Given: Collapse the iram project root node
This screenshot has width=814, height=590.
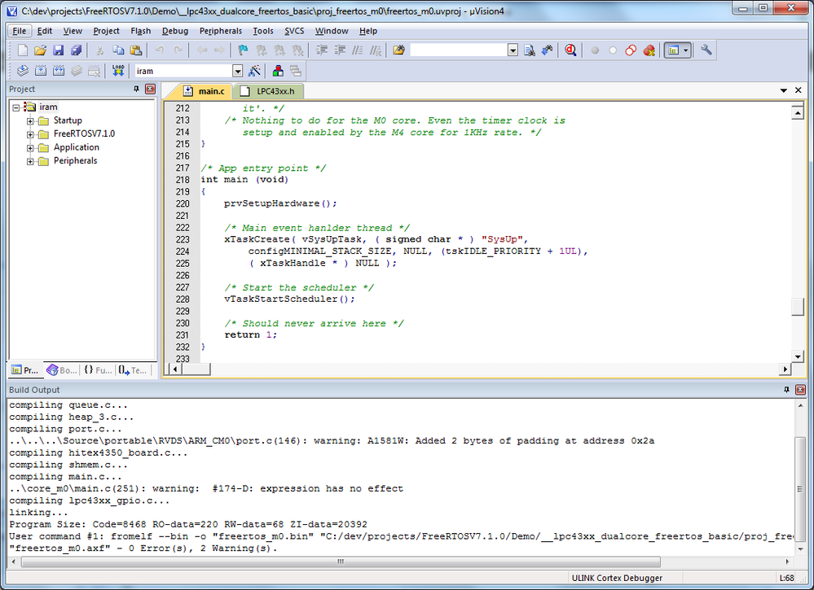Looking at the screenshot, I should tap(15, 107).
